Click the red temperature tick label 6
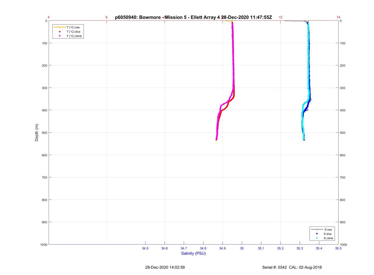The width and height of the screenshot is (374, 275). [x=107, y=17]
